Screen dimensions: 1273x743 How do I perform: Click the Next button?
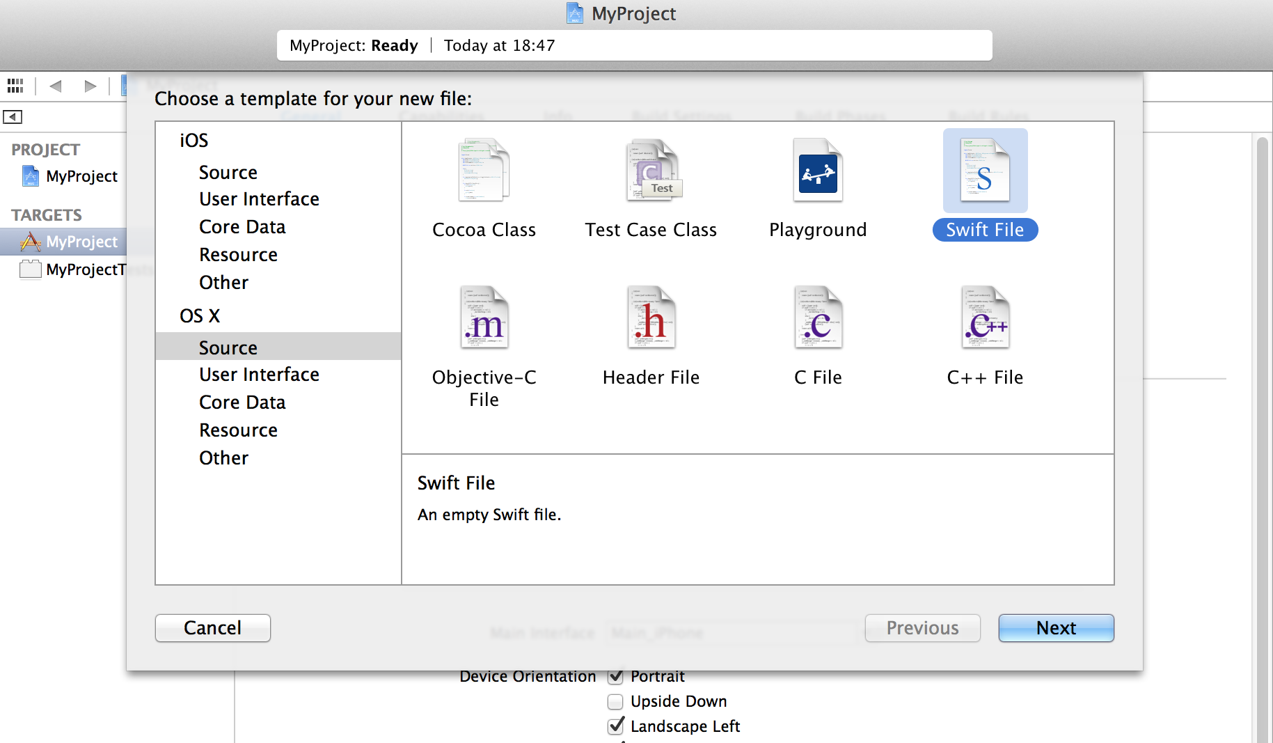click(x=1057, y=628)
